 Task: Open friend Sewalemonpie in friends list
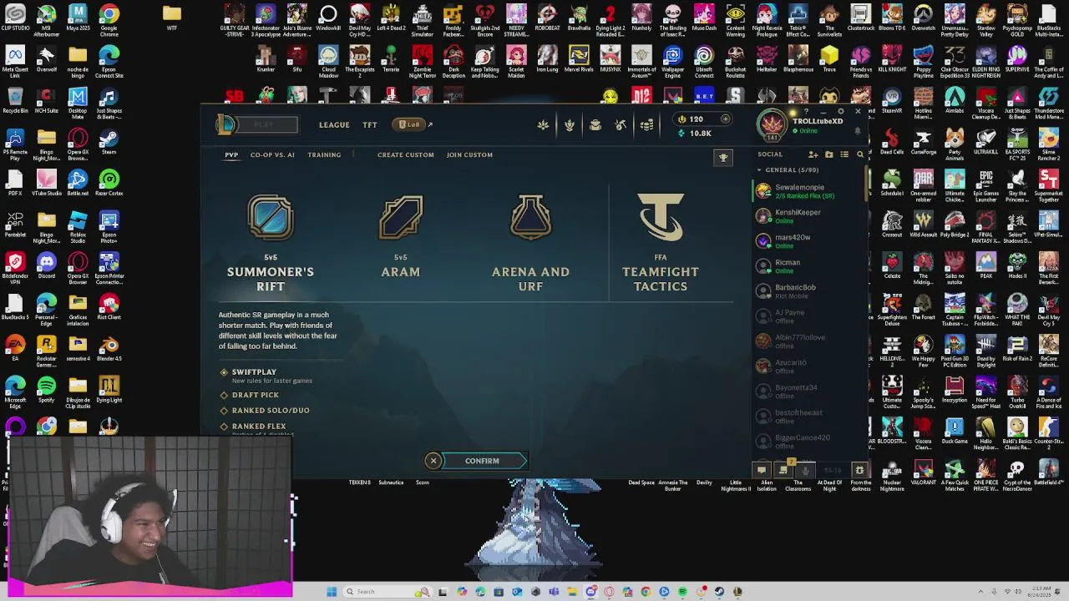[x=808, y=191]
